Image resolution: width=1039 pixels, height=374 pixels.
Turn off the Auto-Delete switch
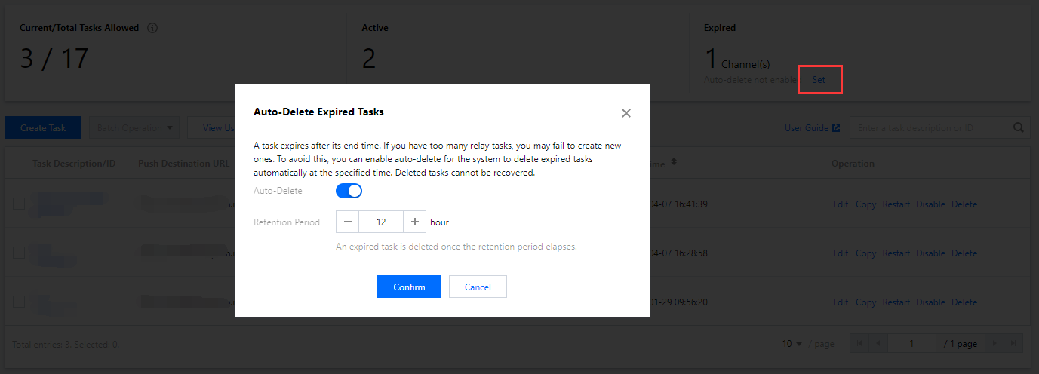pyautogui.click(x=349, y=192)
